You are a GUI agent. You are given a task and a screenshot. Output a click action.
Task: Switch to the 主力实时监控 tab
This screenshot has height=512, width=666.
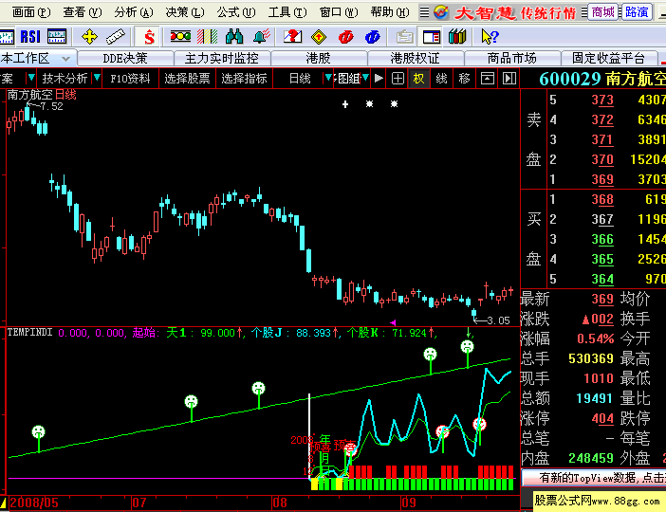click(222, 58)
